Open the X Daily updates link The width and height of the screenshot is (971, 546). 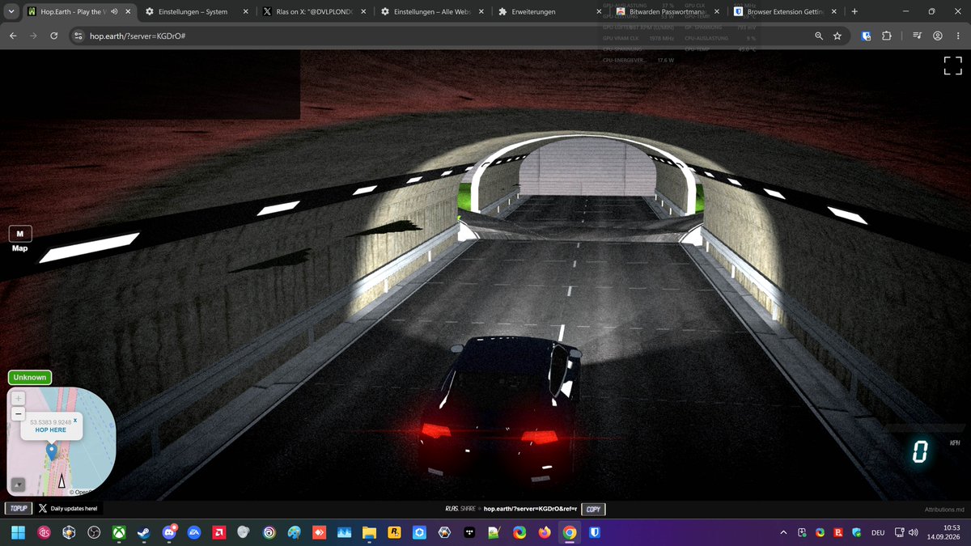point(68,509)
